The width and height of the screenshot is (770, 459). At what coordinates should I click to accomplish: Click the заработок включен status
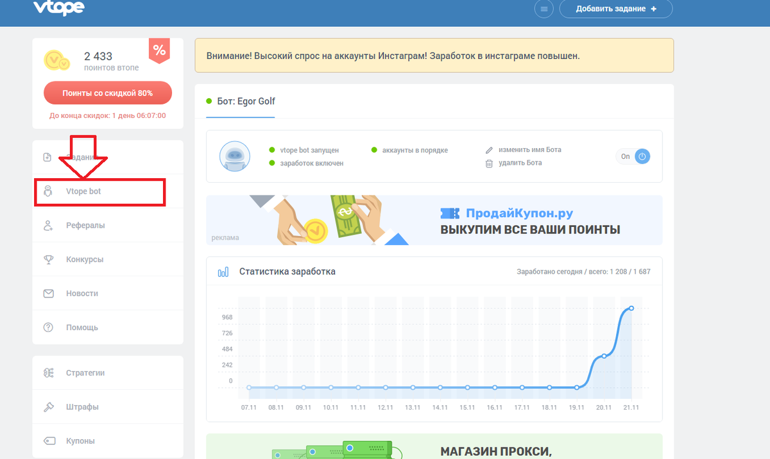click(312, 163)
